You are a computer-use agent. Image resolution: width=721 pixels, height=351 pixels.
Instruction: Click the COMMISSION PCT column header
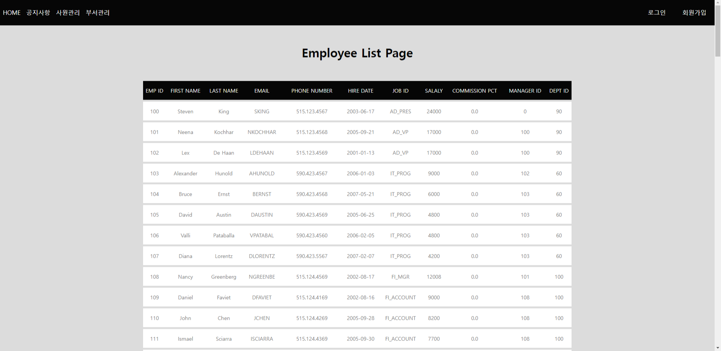coord(475,91)
